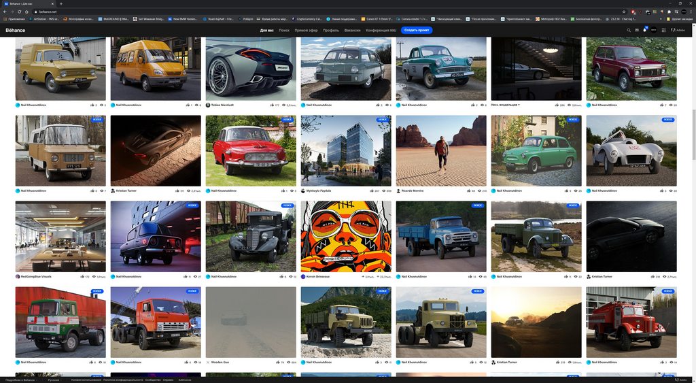The width and height of the screenshot is (696, 383).
Task: Reload the page with browser refresh icon
Action: (19, 12)
